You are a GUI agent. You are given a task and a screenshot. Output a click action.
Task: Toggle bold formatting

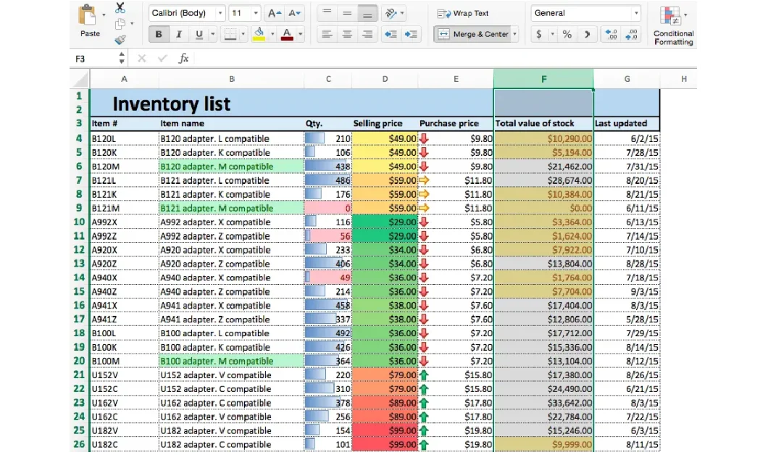click(x=158, y=34)
